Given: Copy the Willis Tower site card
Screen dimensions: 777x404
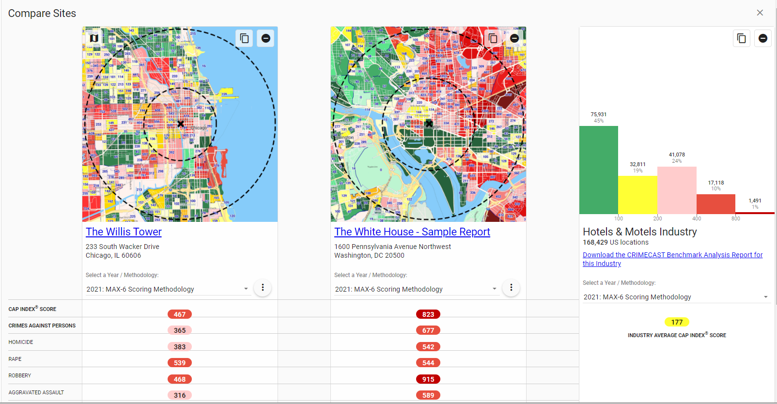Looking at the screenshot, I should (245, 38).
